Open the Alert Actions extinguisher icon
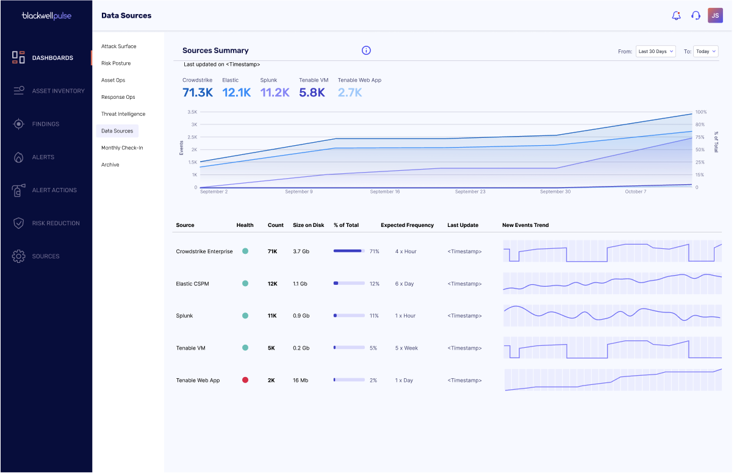This screenshot has height=474, width=734. [19, 190]
